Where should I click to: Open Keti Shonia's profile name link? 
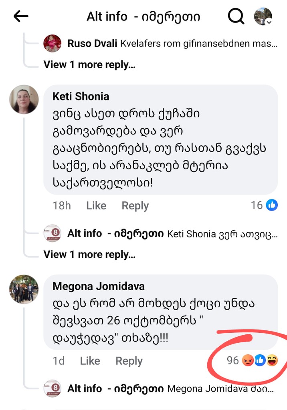click(81, 96)
